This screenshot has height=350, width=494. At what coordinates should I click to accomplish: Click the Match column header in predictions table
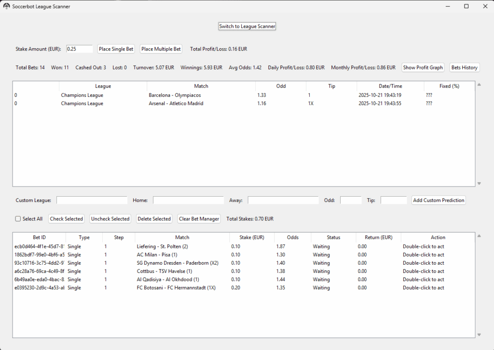pos(201,86)
